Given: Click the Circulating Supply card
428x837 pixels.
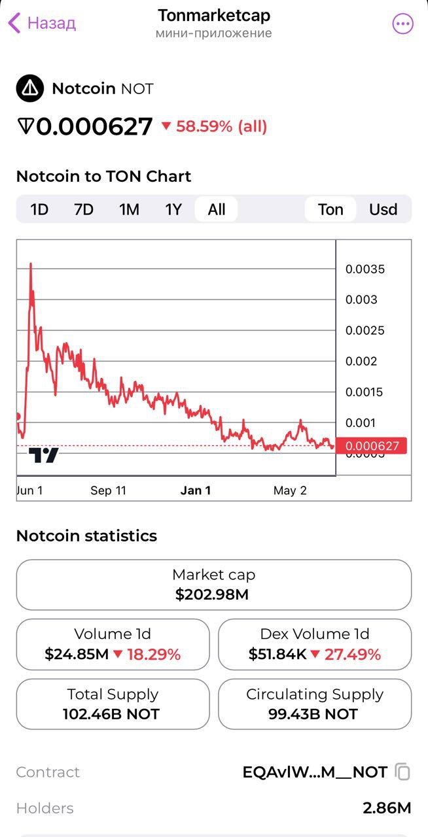Looking at the screenshot, I should pyautogui.click(x=315, y=704).
